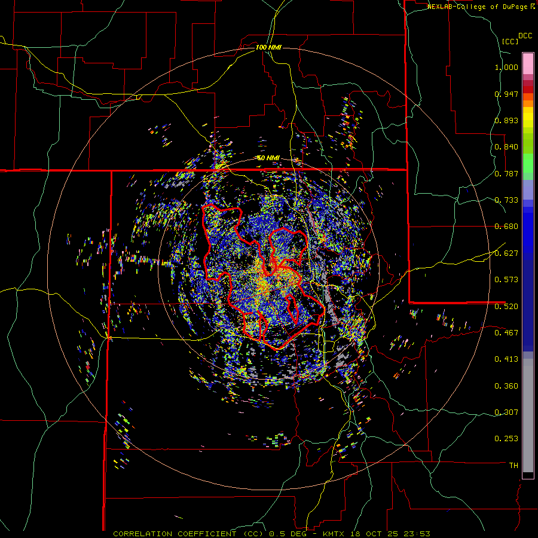
Task: Pick the pink segment atop the color bar
Action: click(x=528, y=63)
